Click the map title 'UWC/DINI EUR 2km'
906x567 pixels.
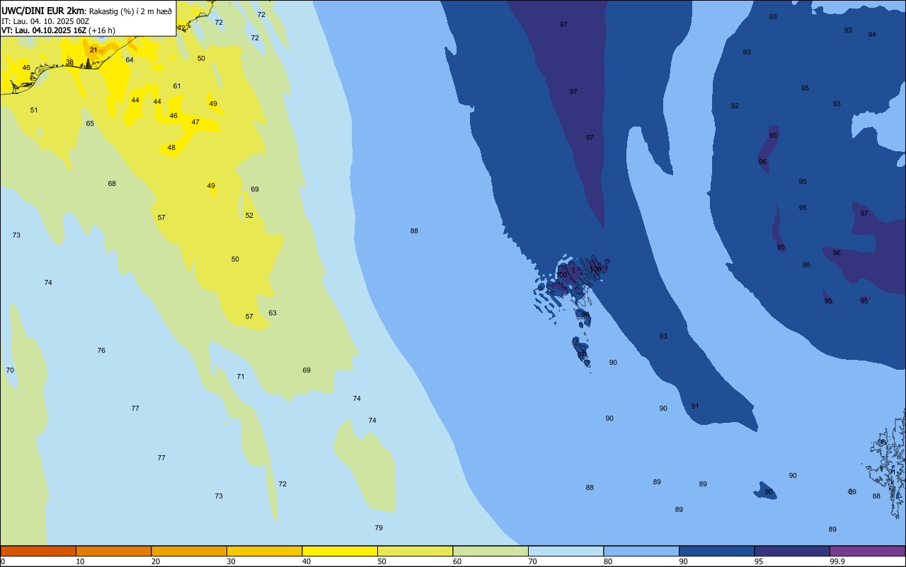click(x=43, y=10)
